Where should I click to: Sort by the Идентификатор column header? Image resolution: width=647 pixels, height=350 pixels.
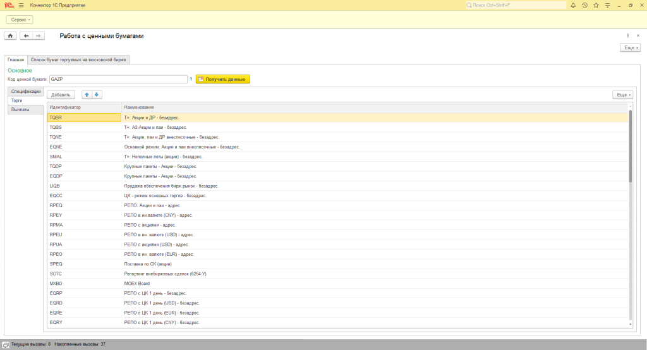click(84, 107)
